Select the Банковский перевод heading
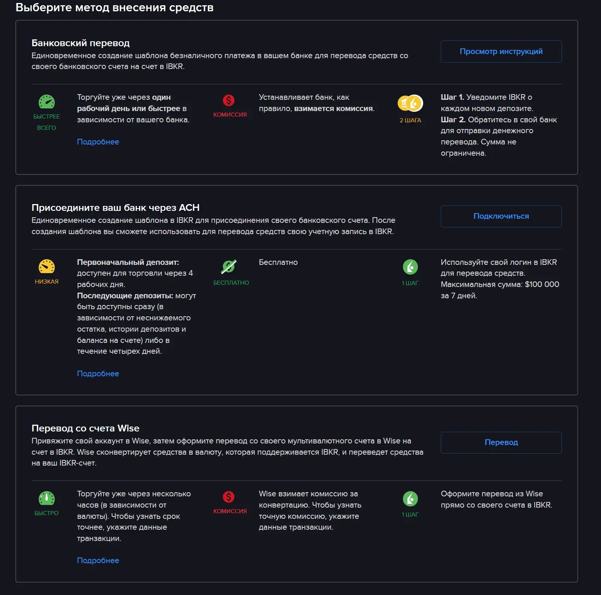The height and width of the screenshot is (595, 601). (81, 43)
